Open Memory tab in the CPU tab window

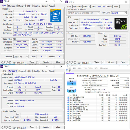pos(21,6)
